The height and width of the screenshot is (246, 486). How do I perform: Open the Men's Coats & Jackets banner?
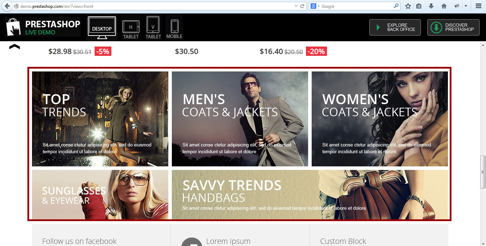click(x=240, y=119)
